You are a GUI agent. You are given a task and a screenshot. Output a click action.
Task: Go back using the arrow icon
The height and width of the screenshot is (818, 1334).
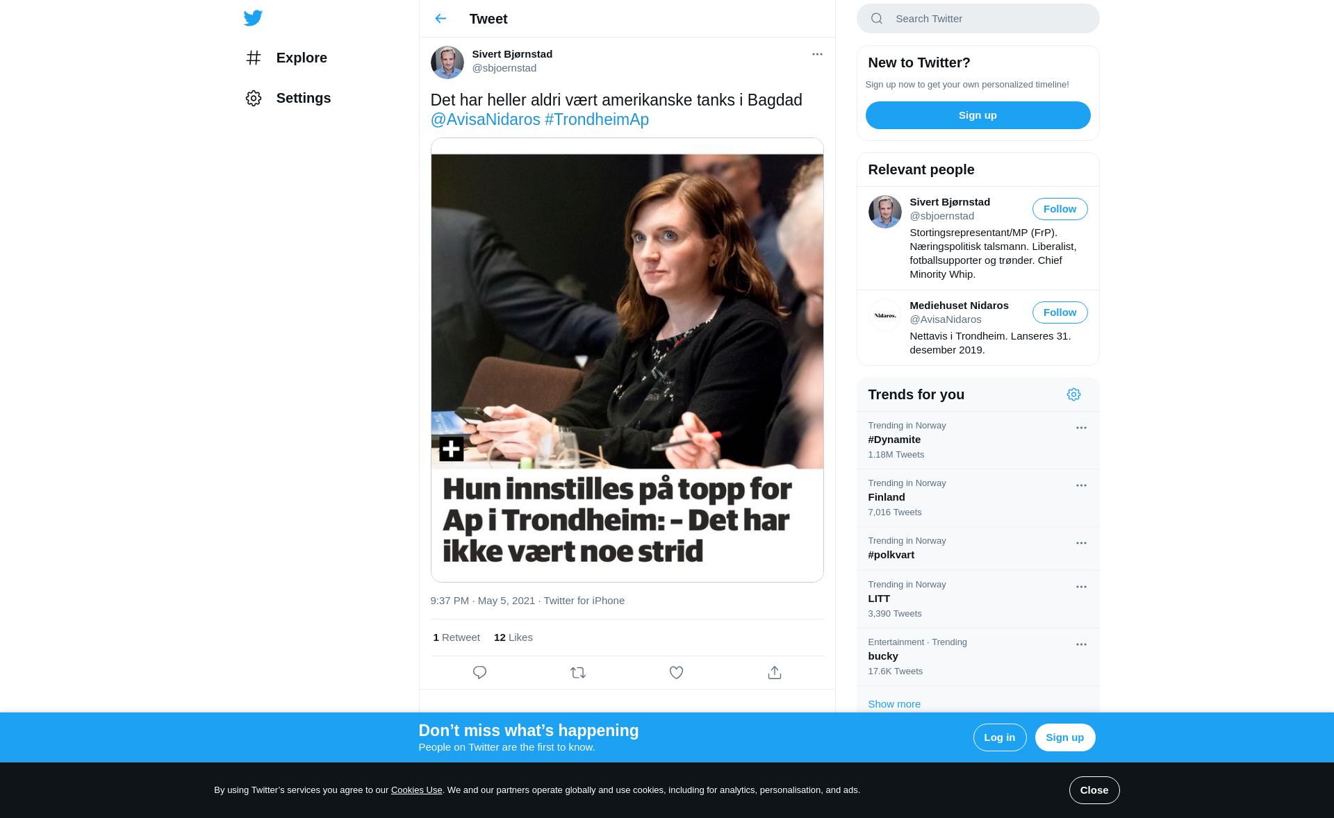click(440, 19)
